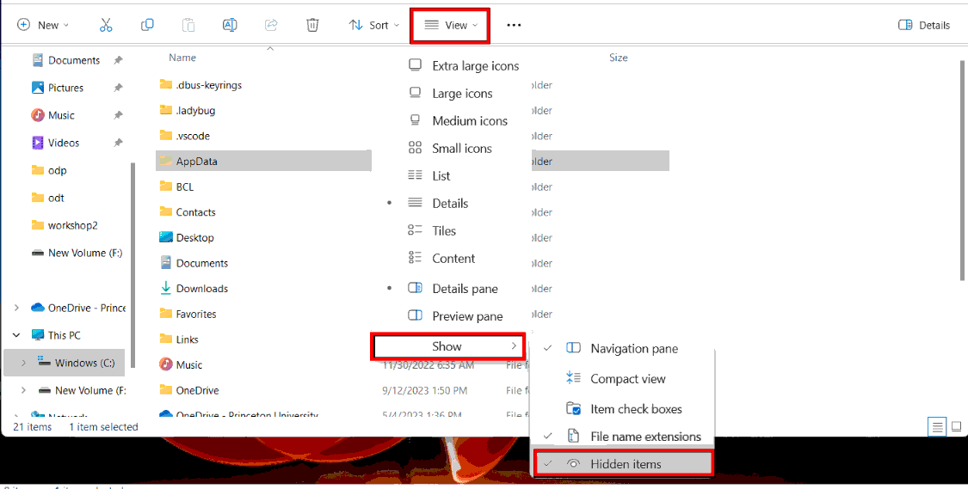The height and width of the screenshot is (489, 968).
Task: Select Extra large icons view
Action: click(x=475, y=66)
